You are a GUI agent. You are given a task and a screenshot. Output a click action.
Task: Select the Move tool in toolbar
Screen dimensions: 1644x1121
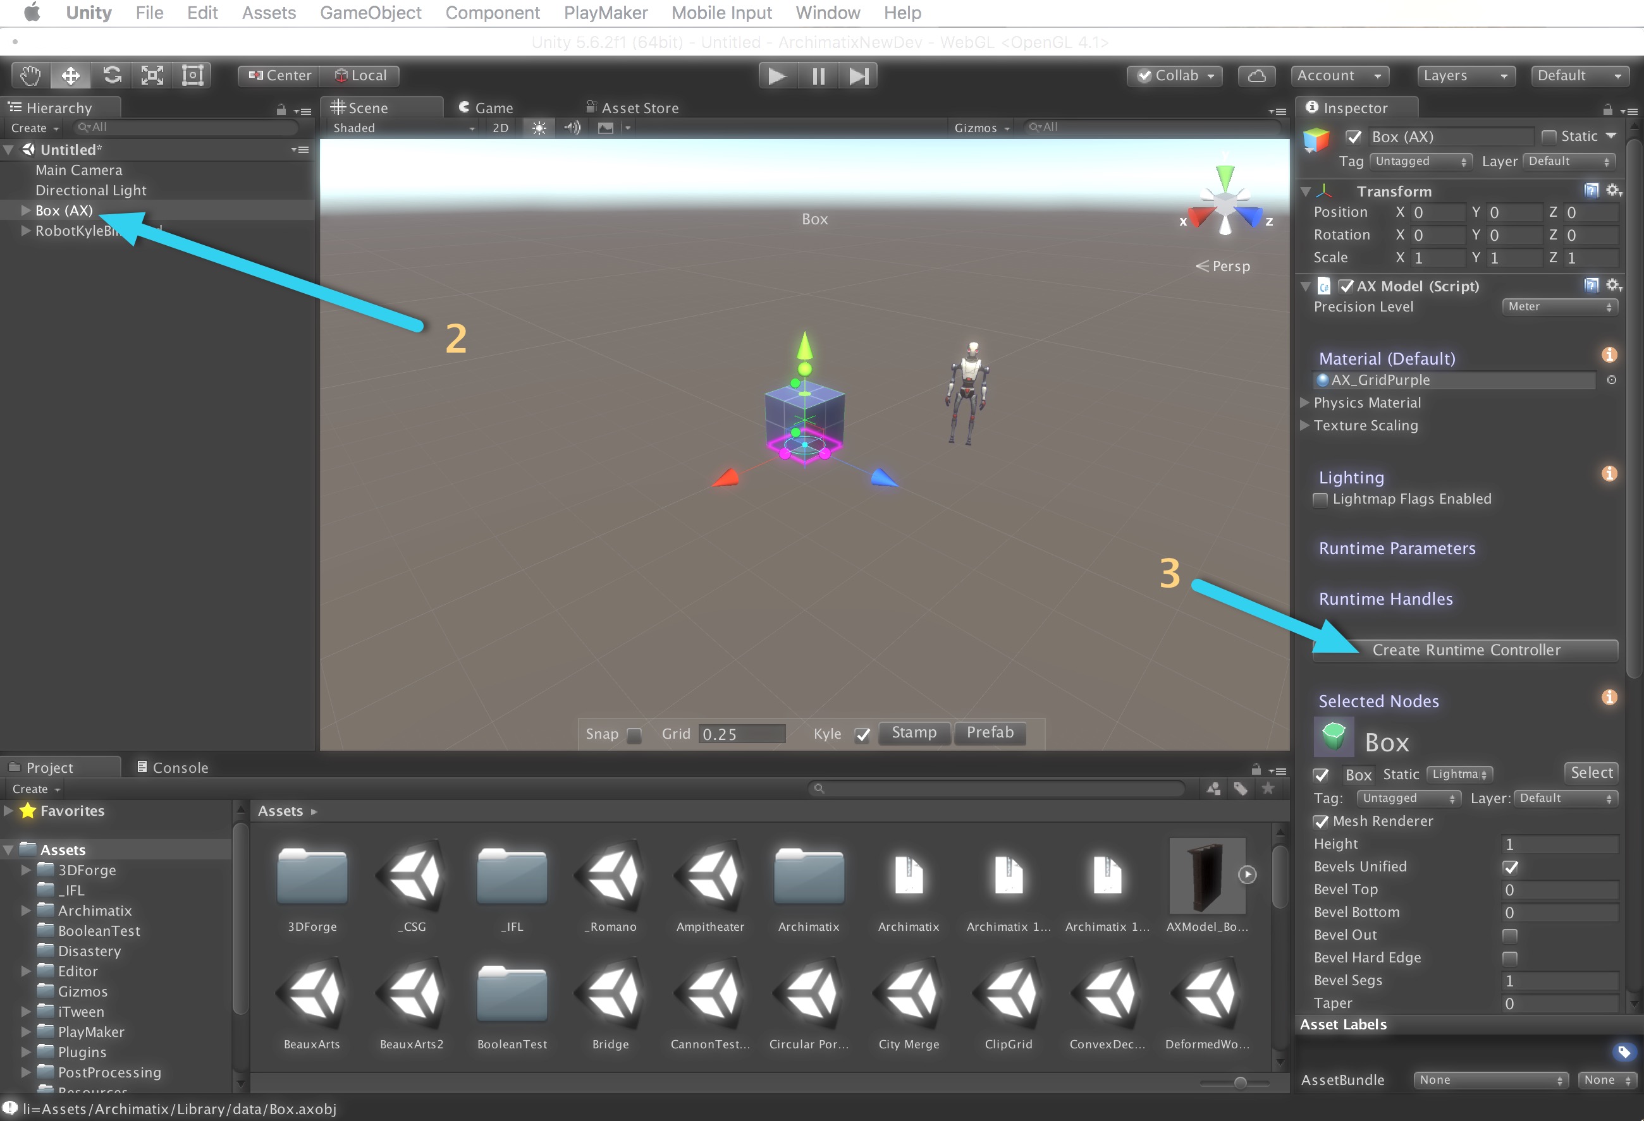coord(71,76)
